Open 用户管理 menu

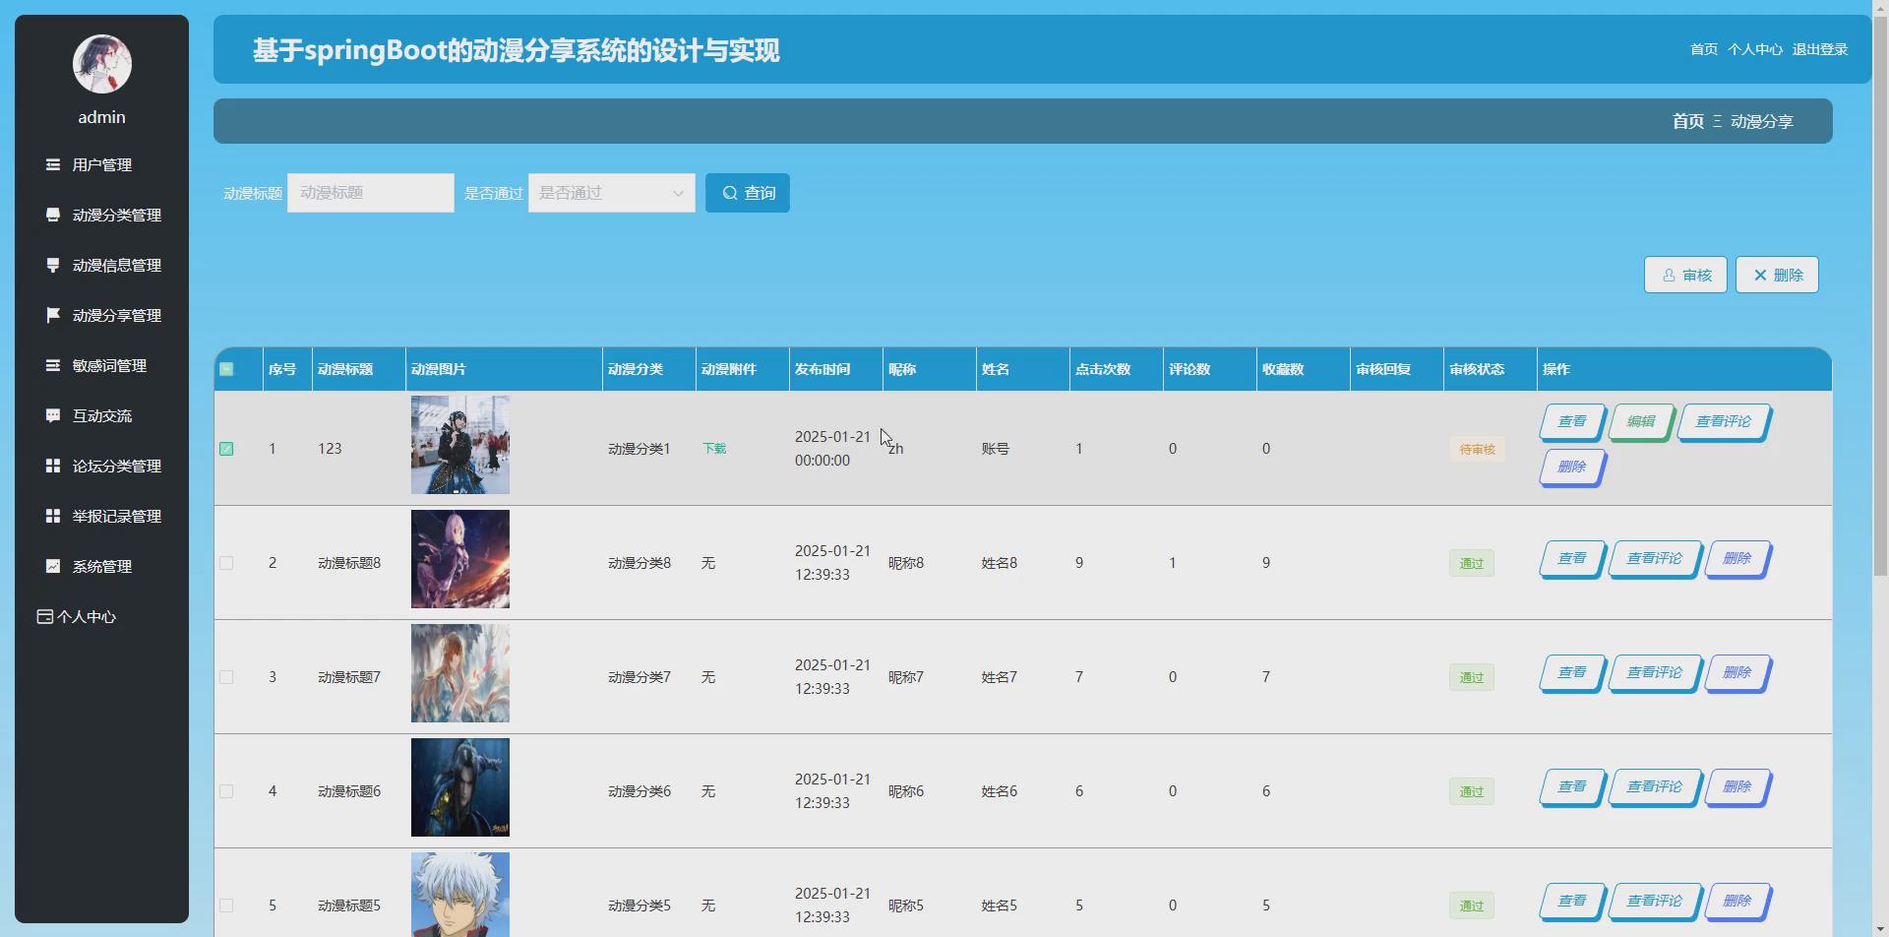coord(101,164)
